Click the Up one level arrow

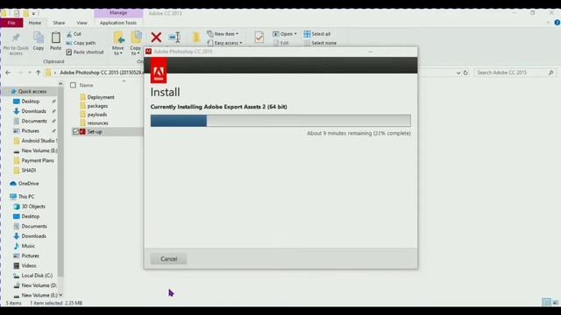[38, 73]
